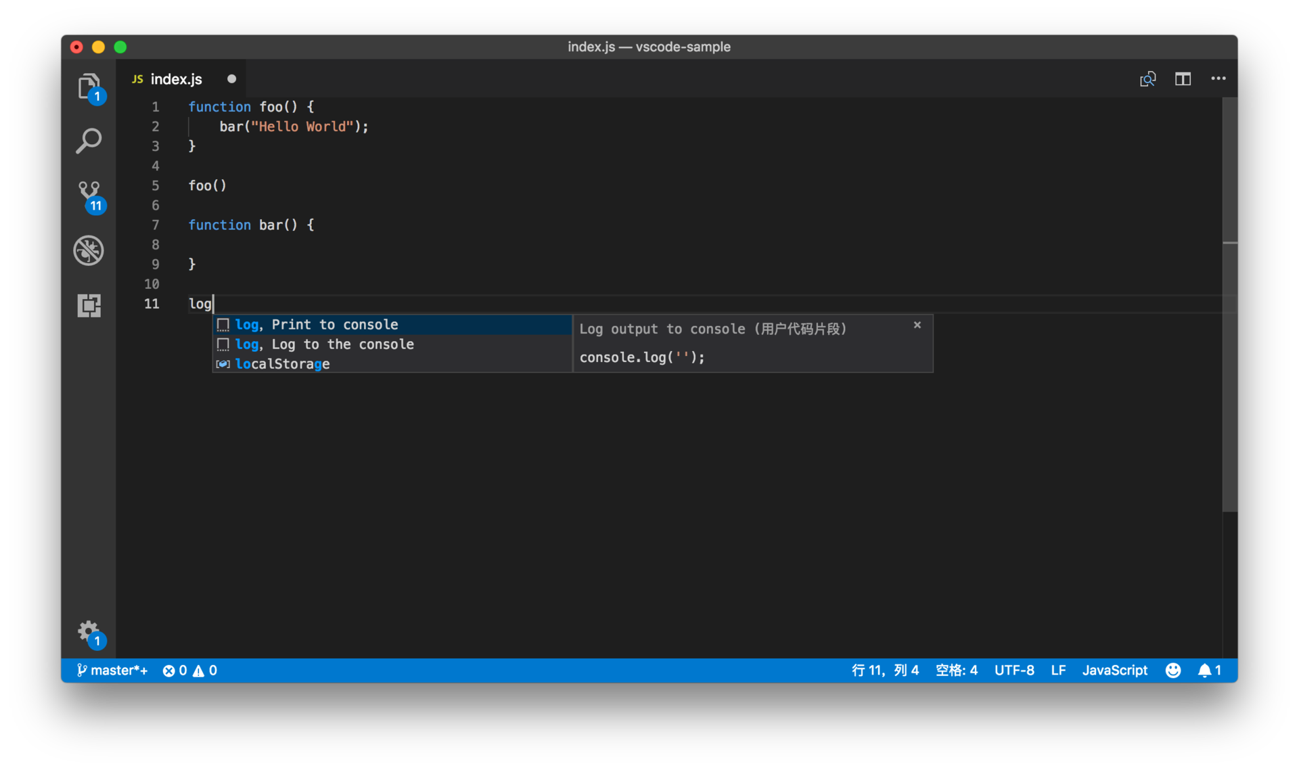Viewport: 1299px width, 770px height.
Task: Open the Extensions view icon
Action: 89,305
